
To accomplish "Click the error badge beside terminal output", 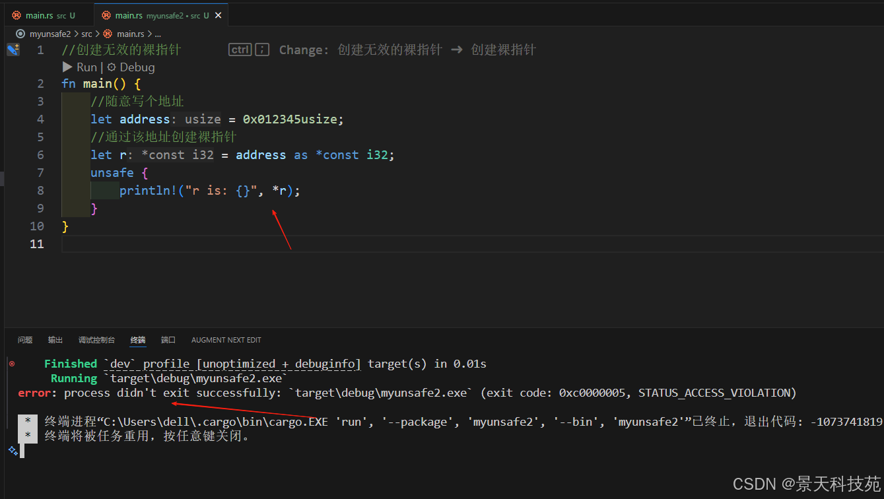I will tap(11, 362).
